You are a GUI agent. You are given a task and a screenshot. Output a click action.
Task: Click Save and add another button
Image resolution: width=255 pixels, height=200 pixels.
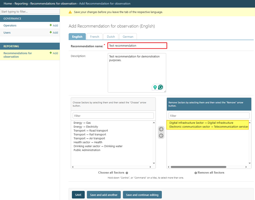(104, 195)
